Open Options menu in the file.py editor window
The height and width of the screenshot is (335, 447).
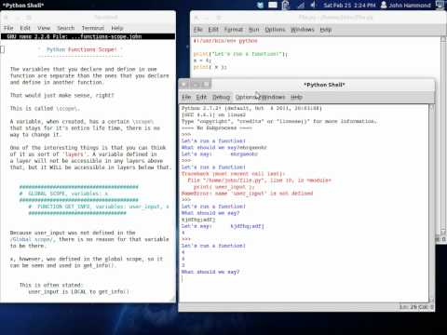(x=275, y=30)
